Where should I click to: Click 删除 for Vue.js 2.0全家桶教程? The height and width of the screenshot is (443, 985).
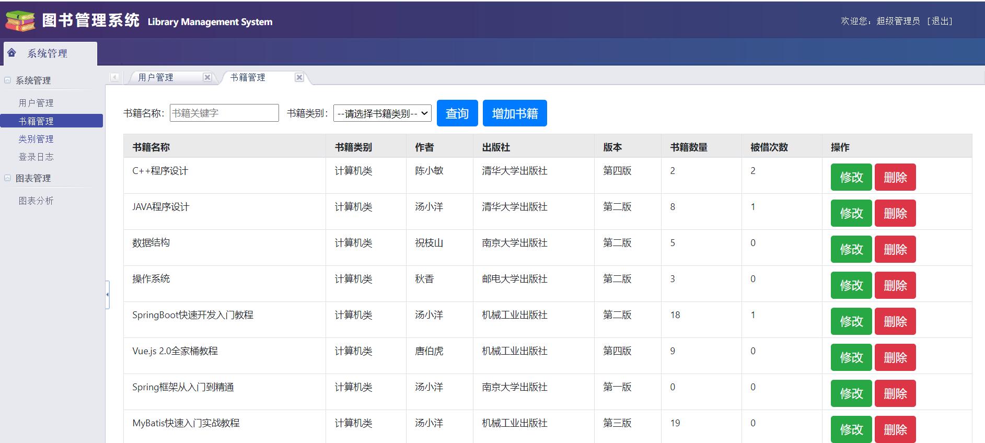tap(895, 357)
